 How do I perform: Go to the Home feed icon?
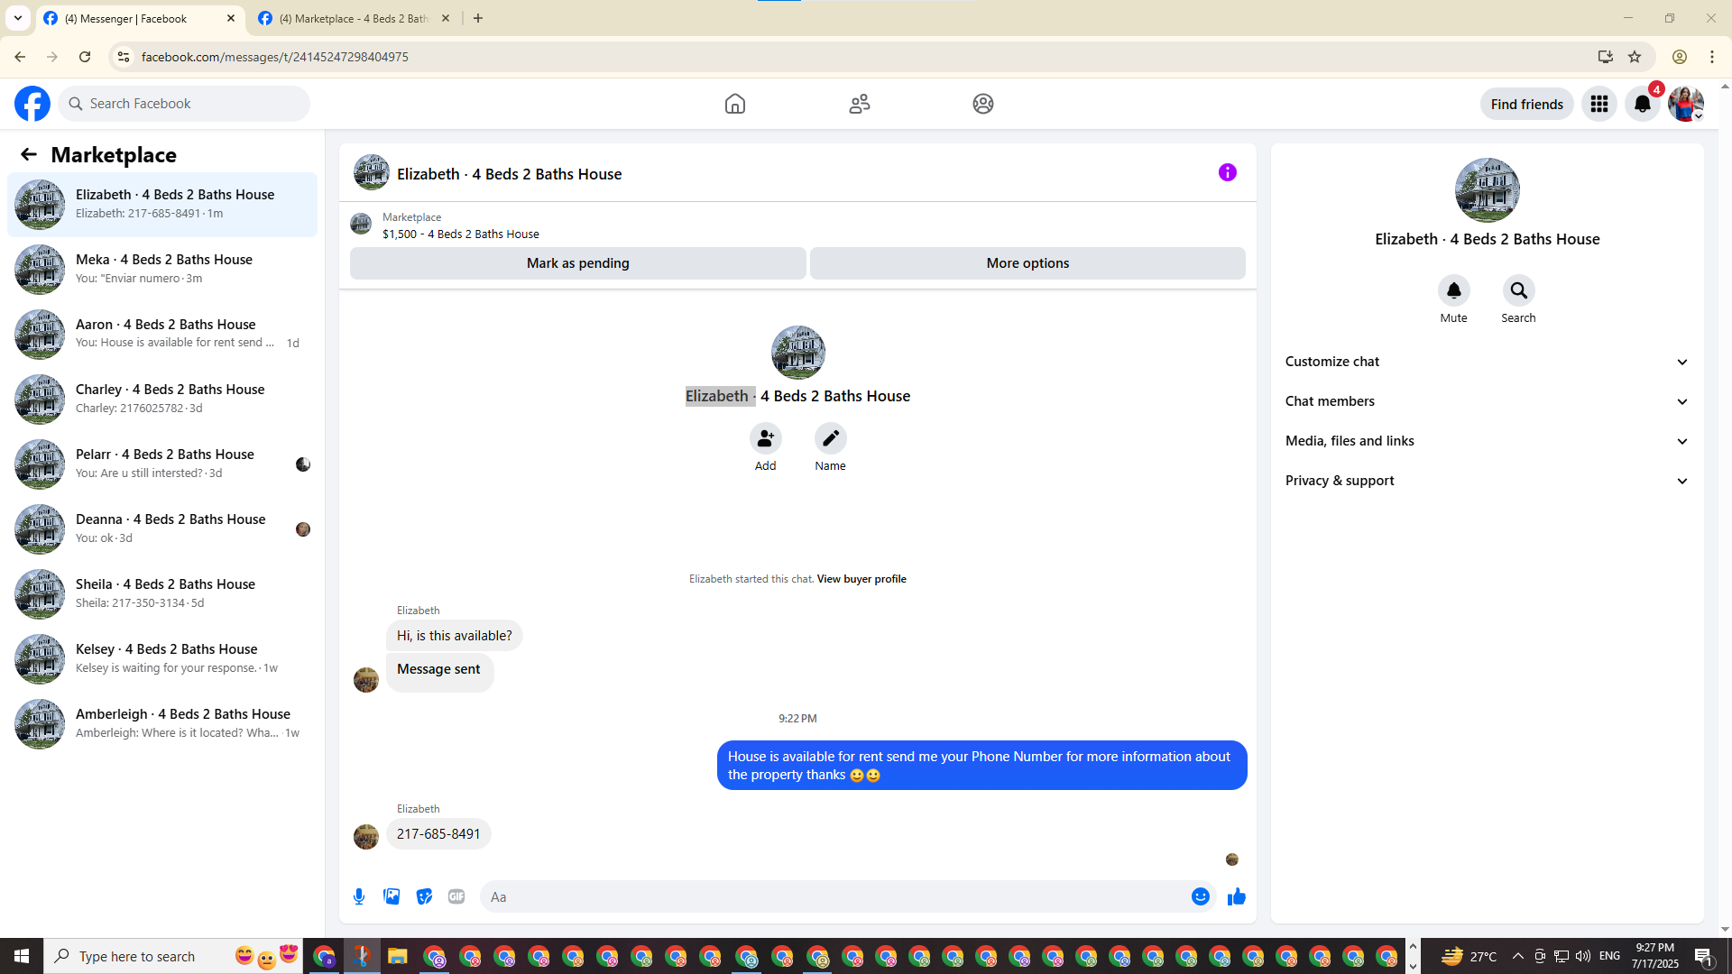tap(735, 104)
